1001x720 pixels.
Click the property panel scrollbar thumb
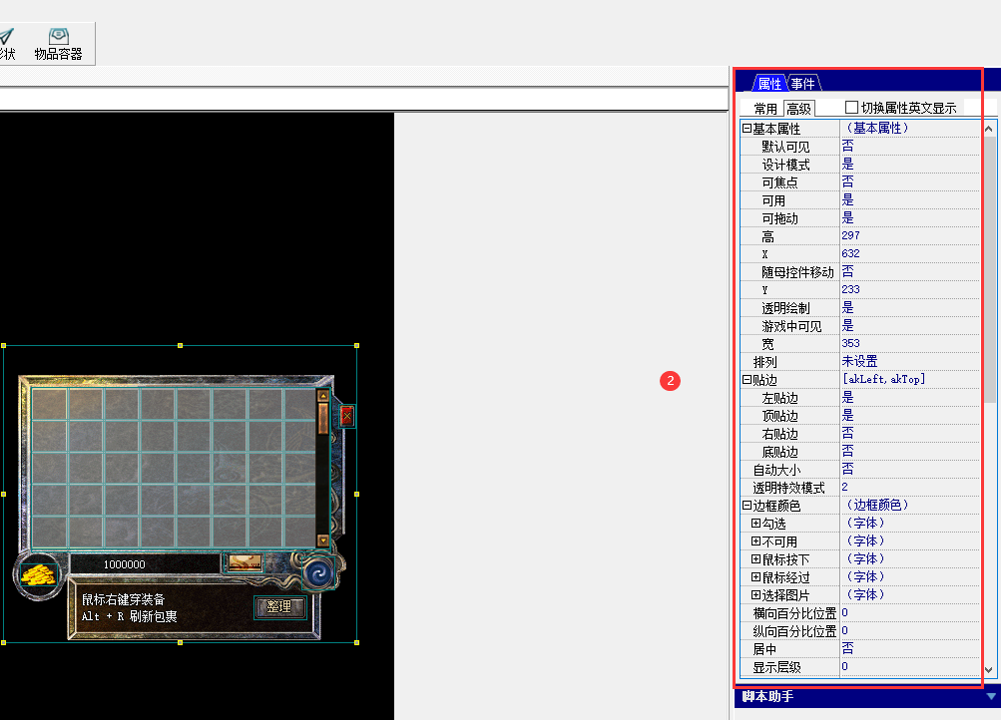989,269
